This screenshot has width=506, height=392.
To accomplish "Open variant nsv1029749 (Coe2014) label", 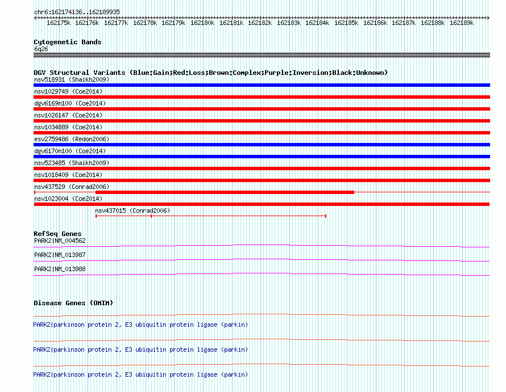I will pyautogui.click(x=68, y=91).
